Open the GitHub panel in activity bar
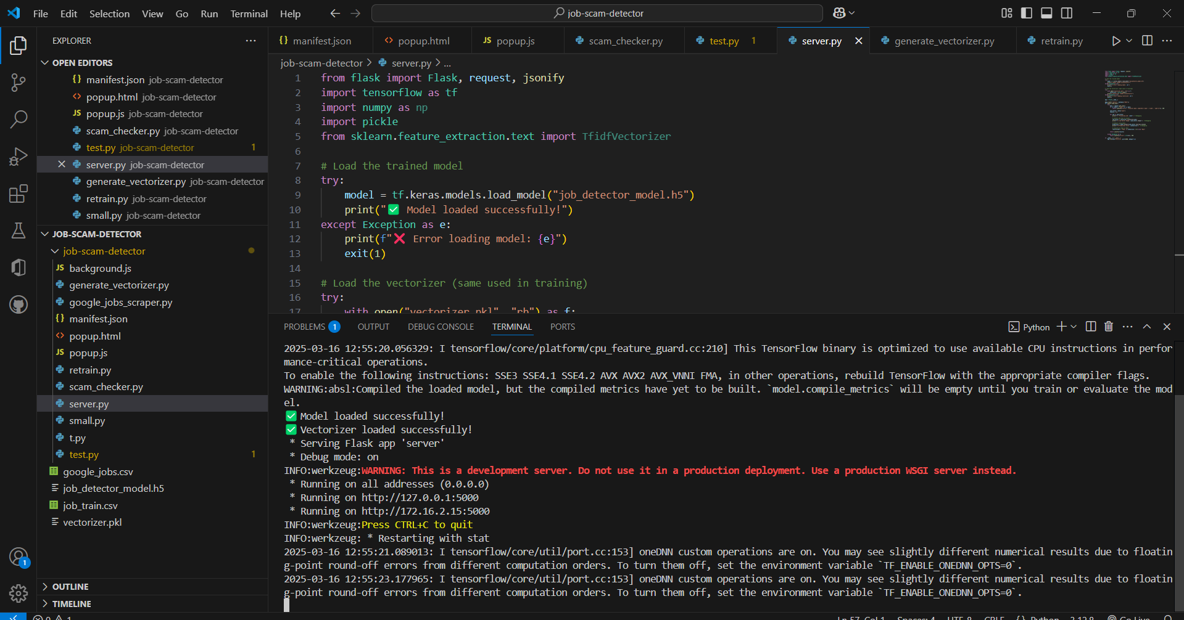The image size is (1184, 620). 19,304
